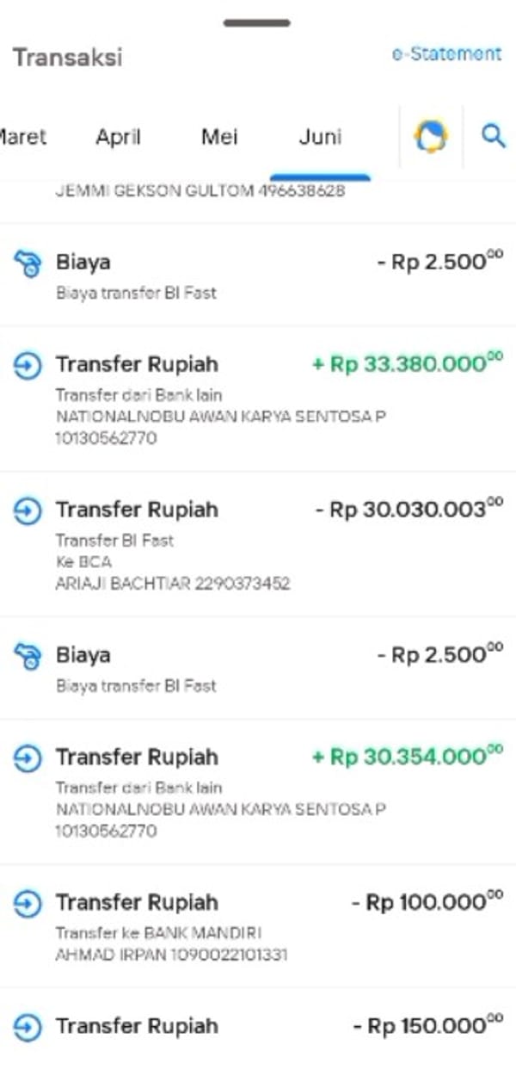Tap transfer icon beside + Rp 30.354.000

(x=28, y=758)
